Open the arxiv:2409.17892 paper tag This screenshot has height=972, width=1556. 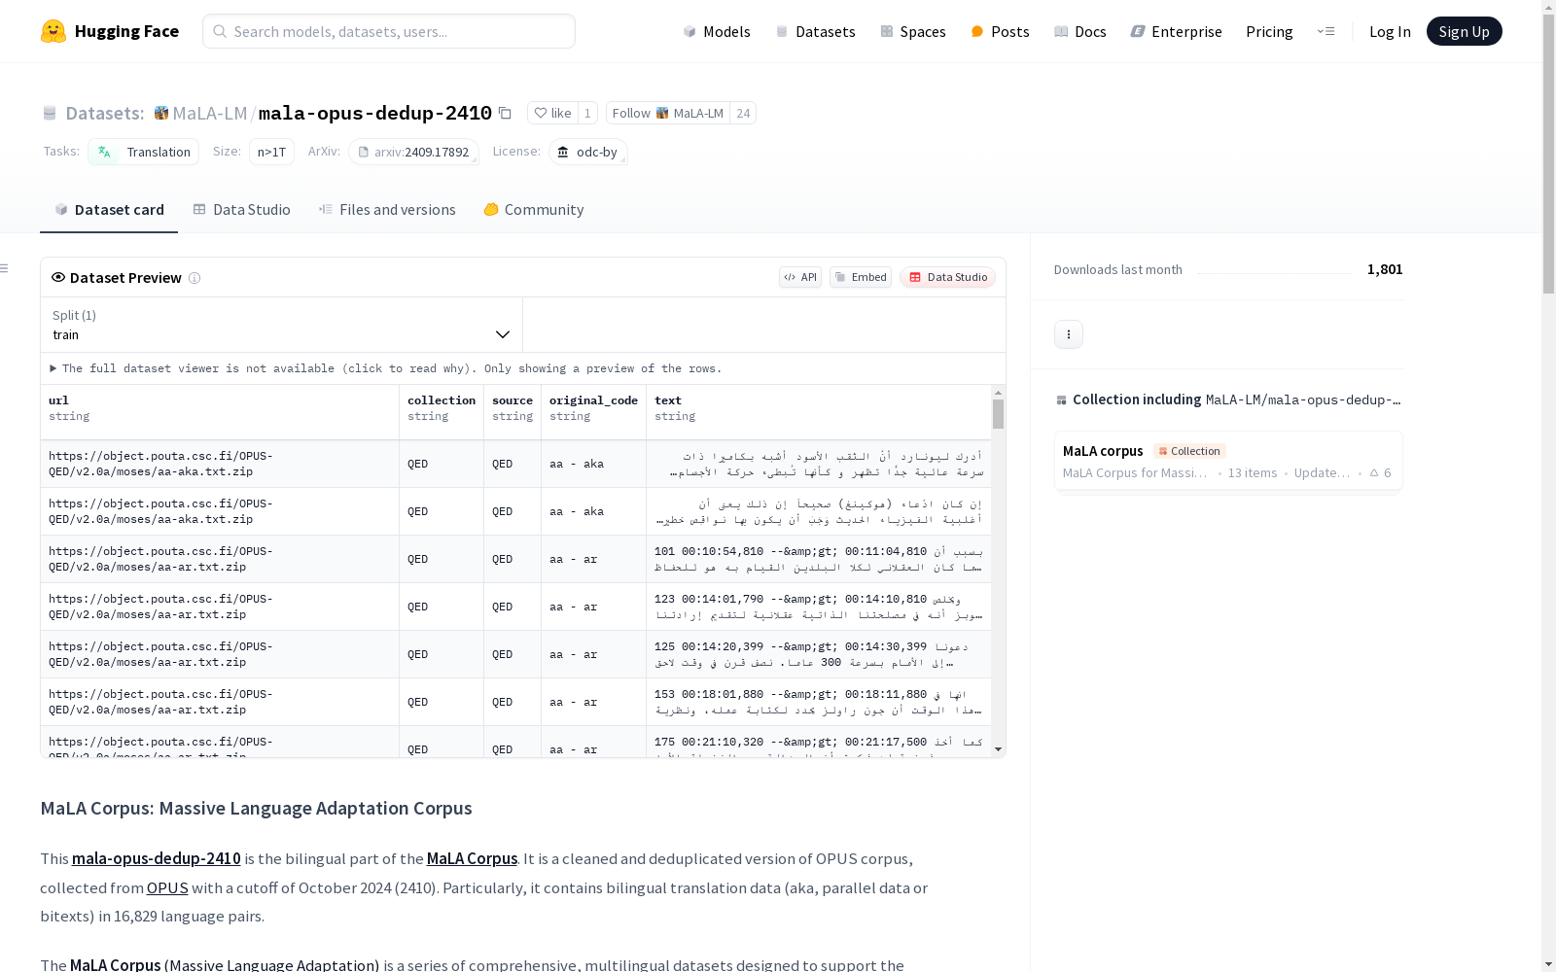tap(413, 152)
